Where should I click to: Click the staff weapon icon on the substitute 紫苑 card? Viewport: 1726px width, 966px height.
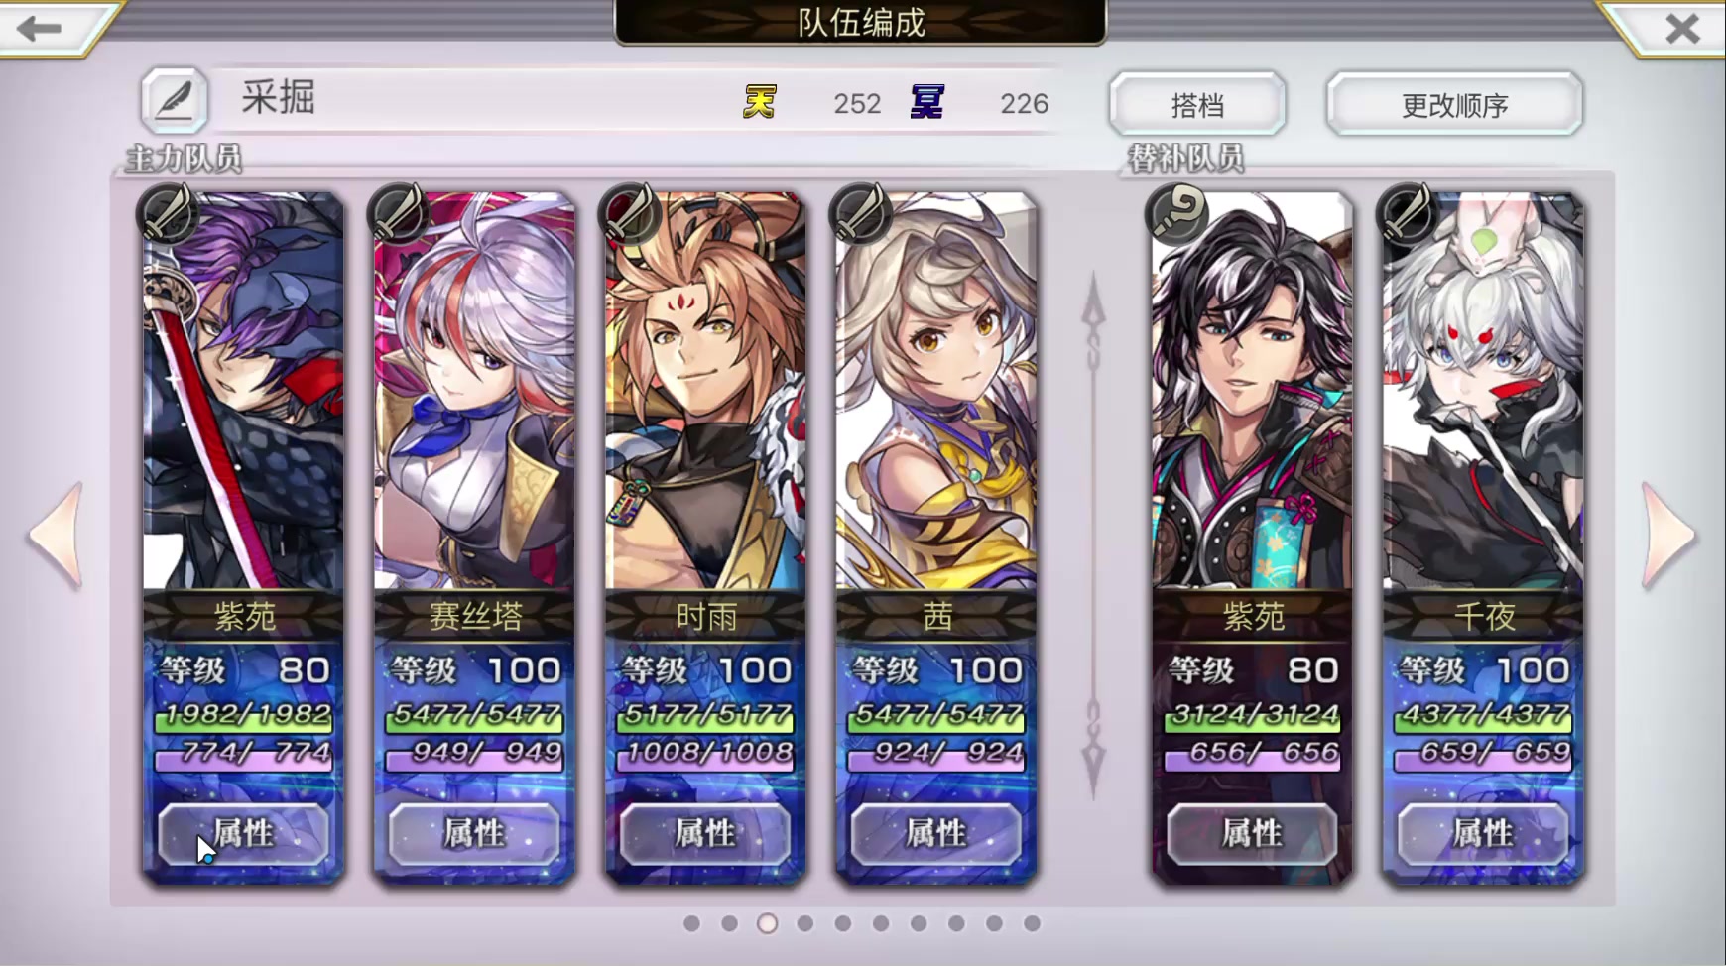1175,213
